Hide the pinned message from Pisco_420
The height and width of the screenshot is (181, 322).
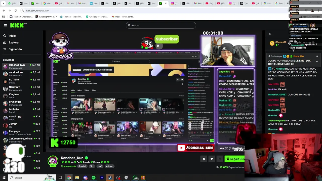point(317,56)
